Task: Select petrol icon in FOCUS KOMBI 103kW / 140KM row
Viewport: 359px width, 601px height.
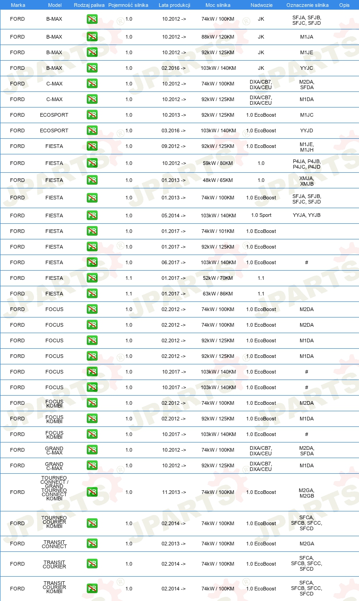Action: pos(92,434)
